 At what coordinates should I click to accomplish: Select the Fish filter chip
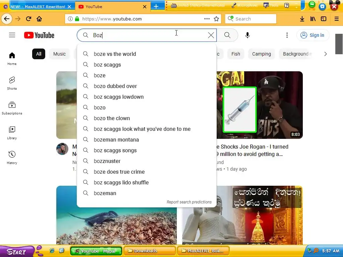(x=235, y=54)
